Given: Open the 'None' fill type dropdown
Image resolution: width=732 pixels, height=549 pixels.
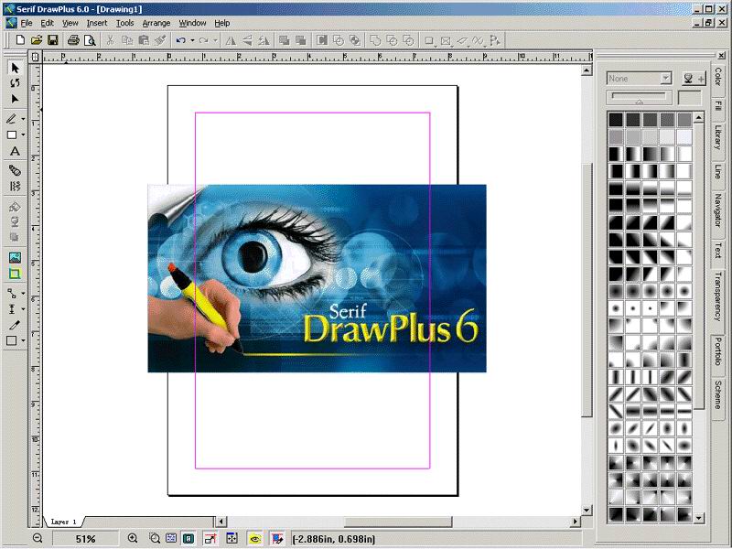Looking at the screenshot, I should [x=666, y=78].
